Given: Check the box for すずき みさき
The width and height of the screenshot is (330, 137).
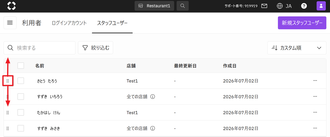Looking at the screenshot, I should [21, 128].
